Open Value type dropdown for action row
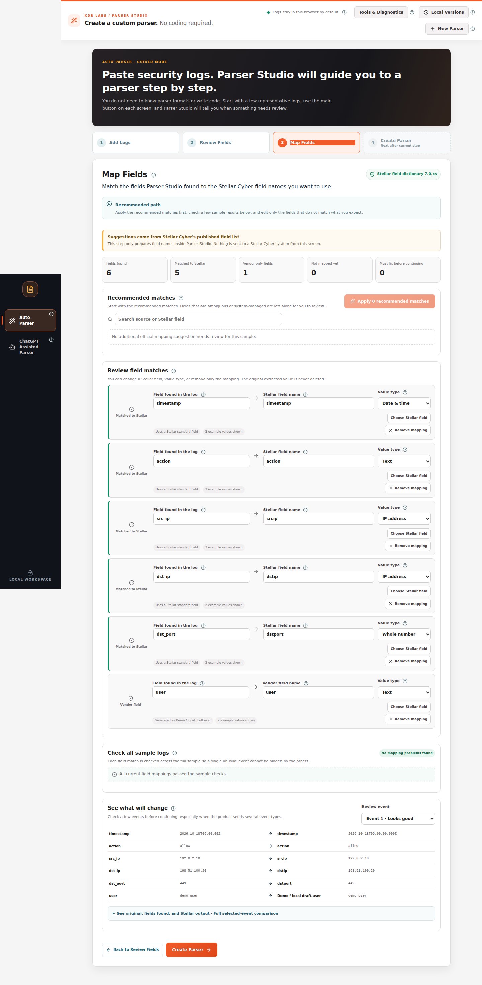The image size is (482, 985). click(404, 461)
